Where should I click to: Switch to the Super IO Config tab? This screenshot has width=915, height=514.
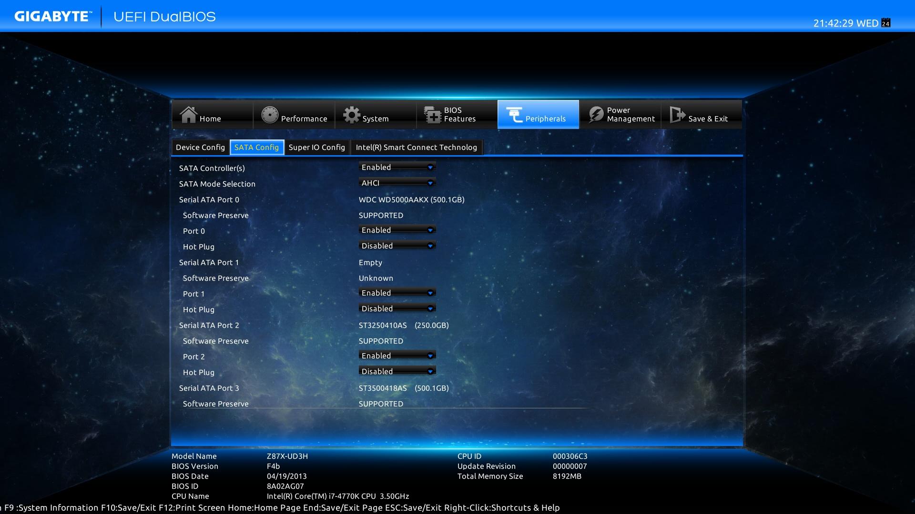tap(317, 148)
